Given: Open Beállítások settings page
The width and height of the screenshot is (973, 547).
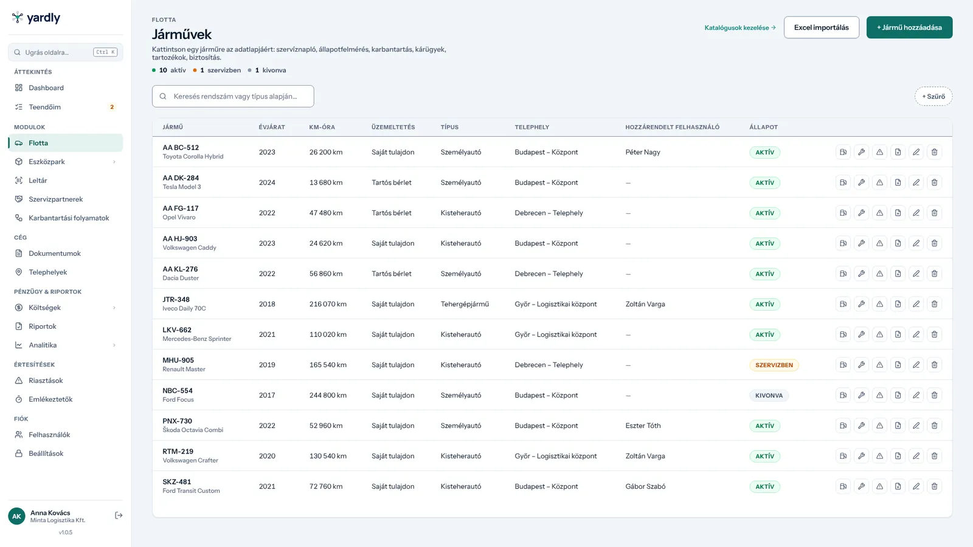Looking at the screenshot, I should (x=66, y=453).
